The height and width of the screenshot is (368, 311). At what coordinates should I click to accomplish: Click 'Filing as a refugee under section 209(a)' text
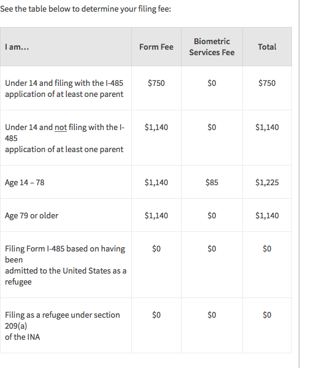pos(63,320)
